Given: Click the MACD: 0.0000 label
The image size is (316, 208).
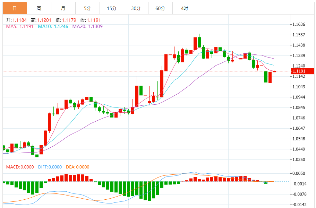Looking at the screenshot, I should tap(20, 167).
